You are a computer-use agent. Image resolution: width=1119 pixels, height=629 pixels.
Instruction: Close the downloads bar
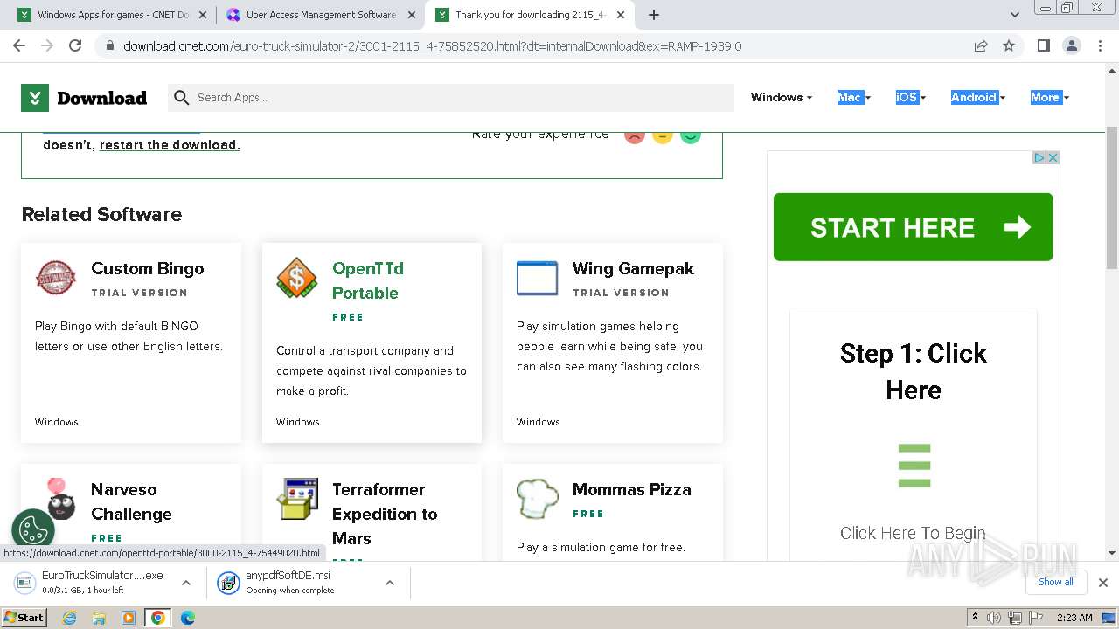[1103, 583]
